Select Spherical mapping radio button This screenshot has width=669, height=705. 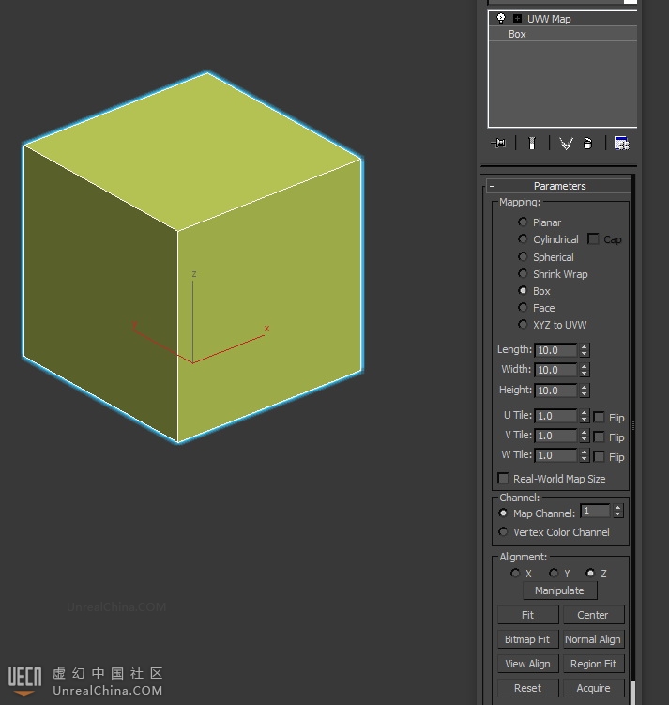pos(523,256)
